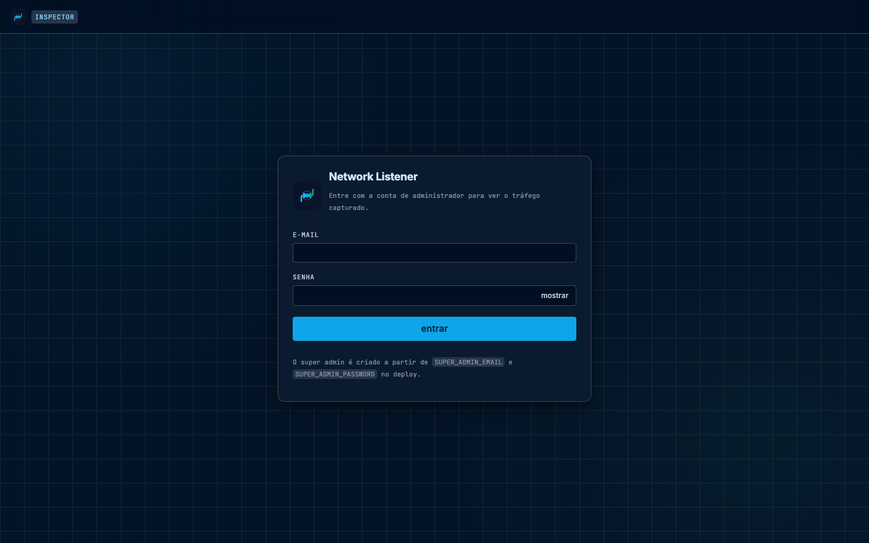Focus the SENHA password field
The width and height of the screenshot is (869, 543).
click(x=434, y=296)
